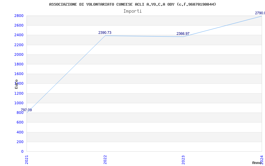
Task: Click the chart title ASSOCIAZIONE DI VOLONTARIATO CUNEESE
Action: pyautogui.click(x=132, y=4)
